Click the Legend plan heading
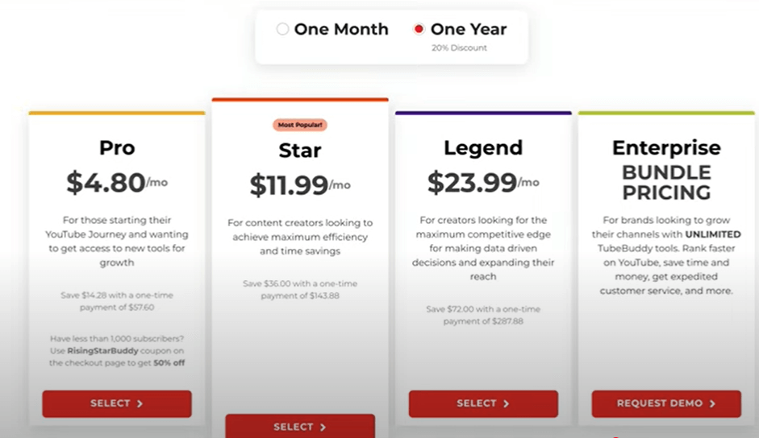This screenshot has width=759, height=438. pos(483,148)
